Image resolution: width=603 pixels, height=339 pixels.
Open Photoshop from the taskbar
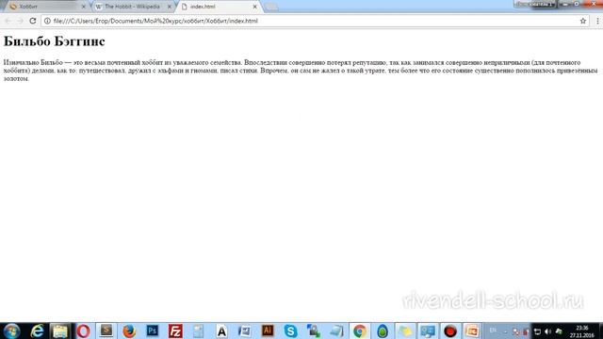coord(153,331)
